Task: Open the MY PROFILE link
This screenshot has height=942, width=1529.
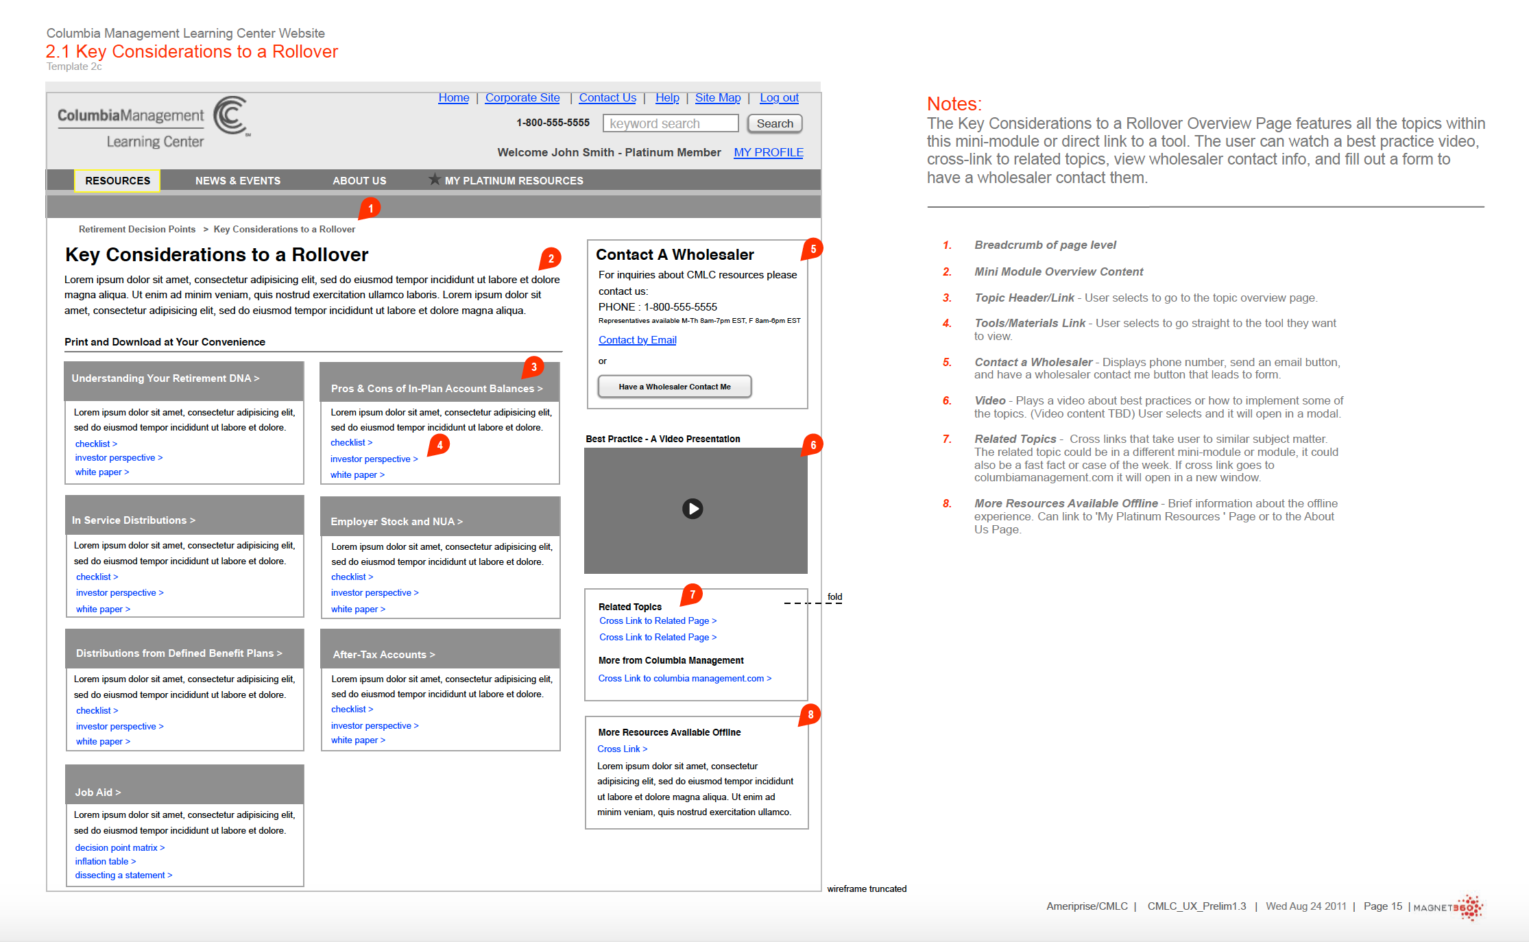Action: [x=769, y=152]
